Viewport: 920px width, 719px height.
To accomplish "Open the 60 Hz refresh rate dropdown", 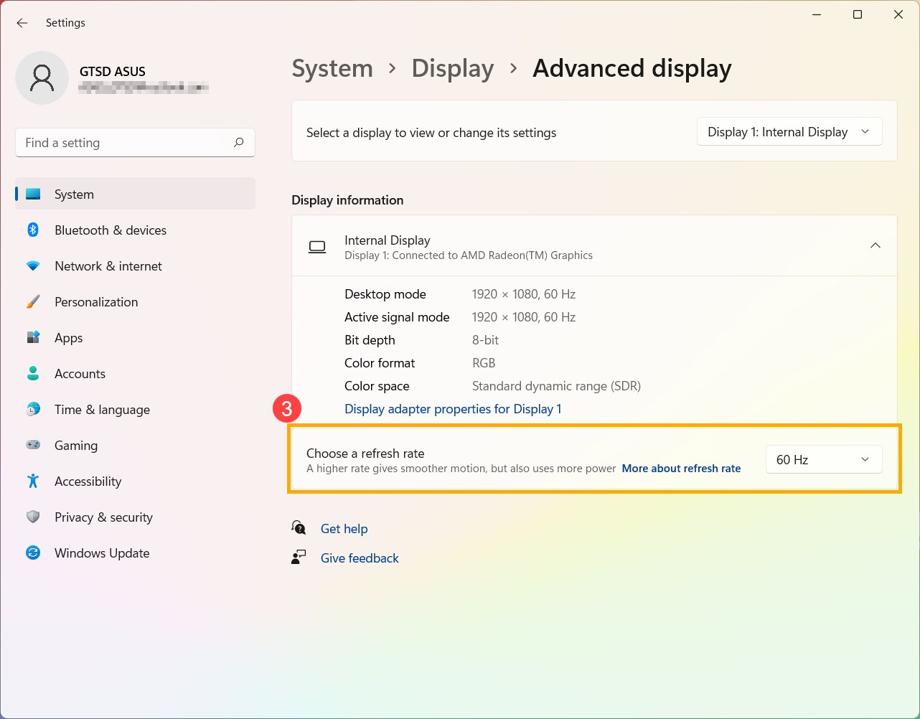I will [824, 459].
